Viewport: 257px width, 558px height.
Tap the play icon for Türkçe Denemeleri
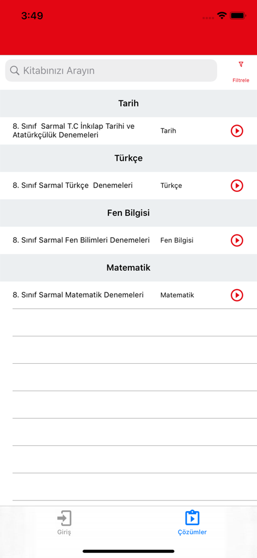click(237, 186)
